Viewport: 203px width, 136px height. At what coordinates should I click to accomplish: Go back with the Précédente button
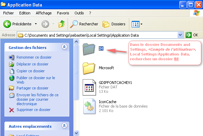coord(17,24)
